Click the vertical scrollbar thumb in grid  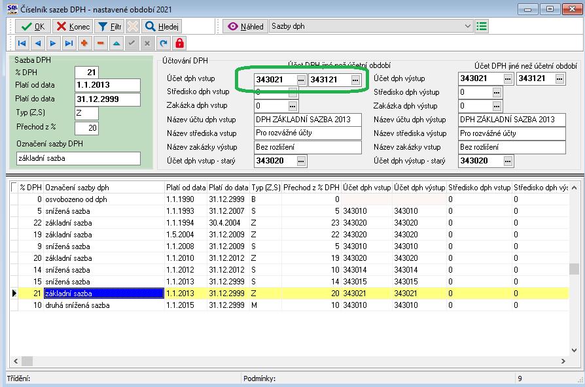pos(574,269)
